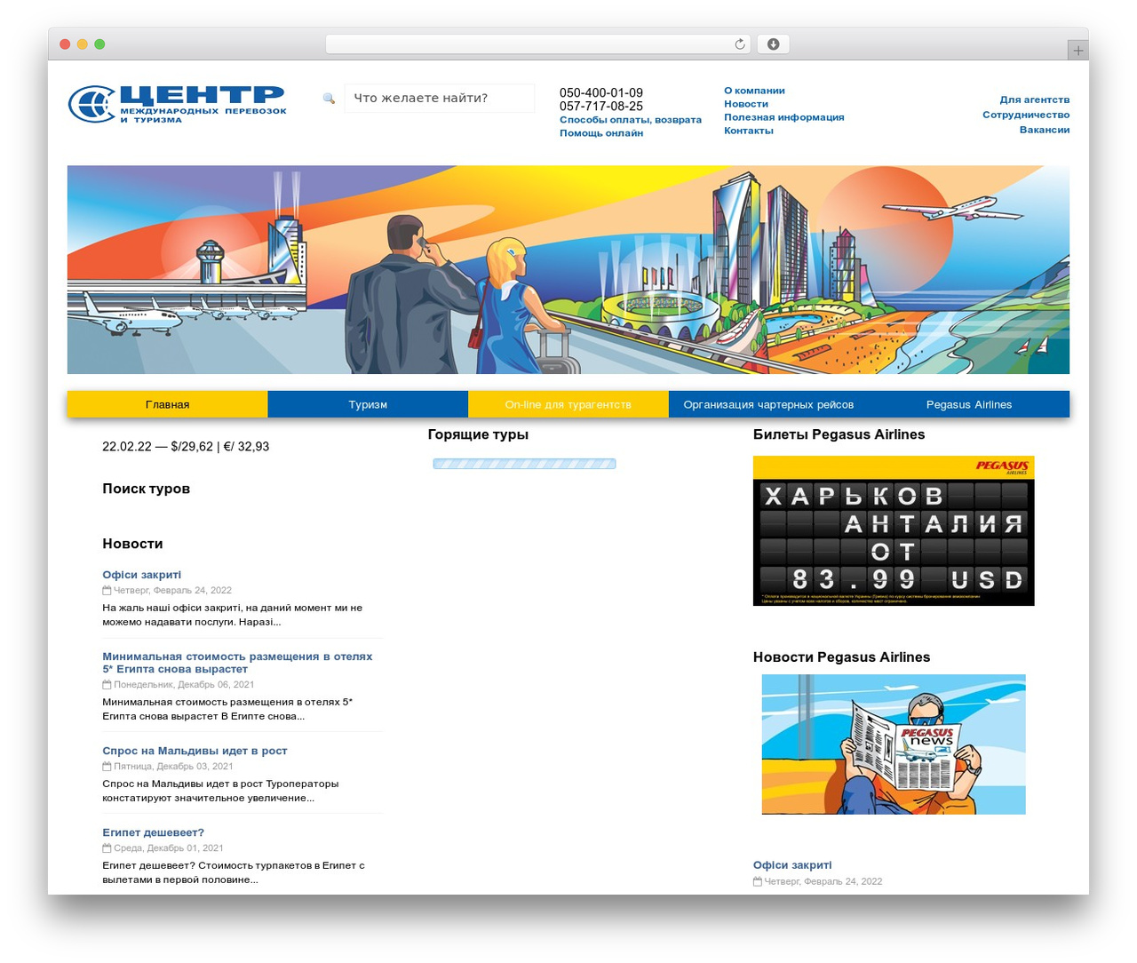Open On-line для турагентств tab
Viewport: 1137px width, 963px height.
[568, 404]
